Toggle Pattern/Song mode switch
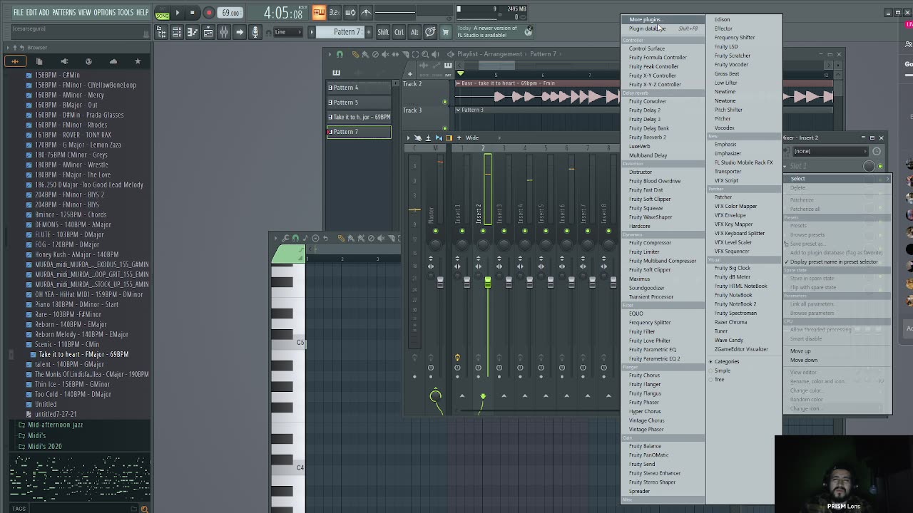The image size is (913, 513). 163,13
